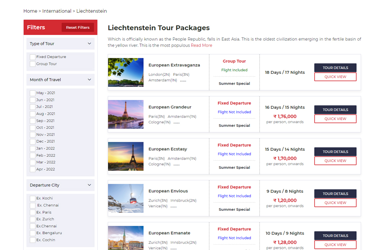Tick the Fixed Departure checkbox
Screen dimensions: 384x250
(x=33, y=57)
